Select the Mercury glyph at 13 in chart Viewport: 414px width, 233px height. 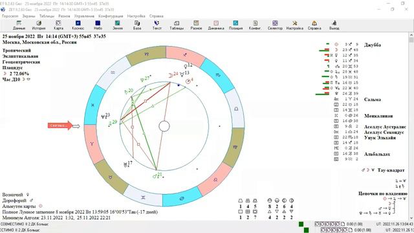tap(182, 74)
